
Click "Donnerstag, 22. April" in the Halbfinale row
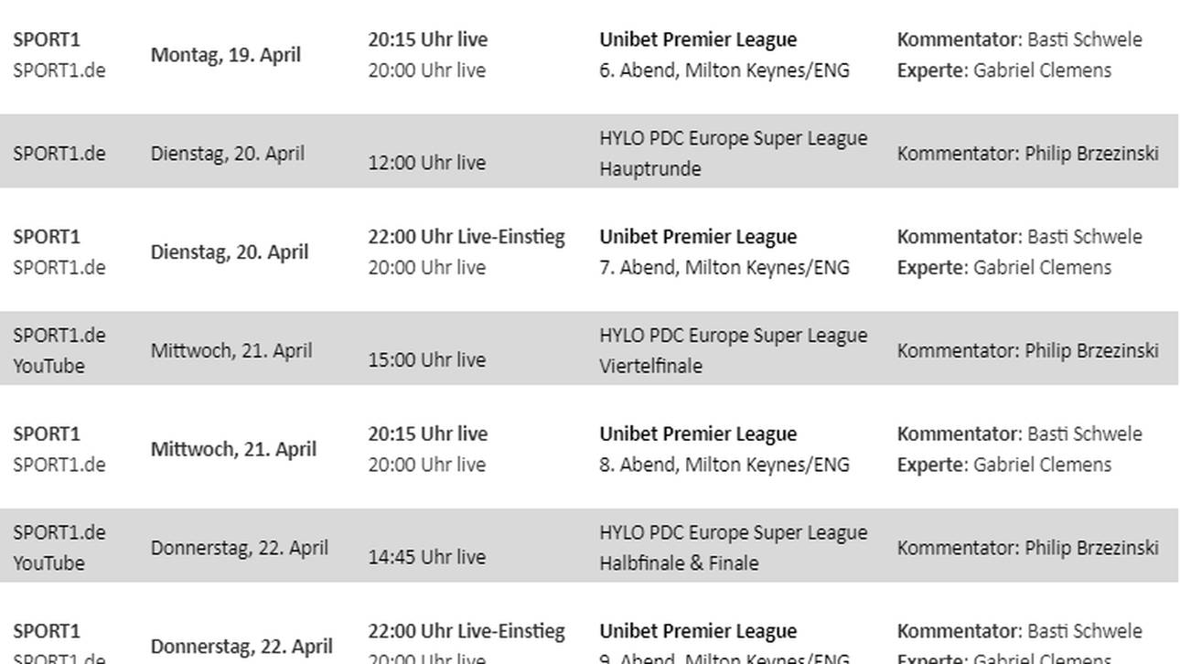coord(239,548)
